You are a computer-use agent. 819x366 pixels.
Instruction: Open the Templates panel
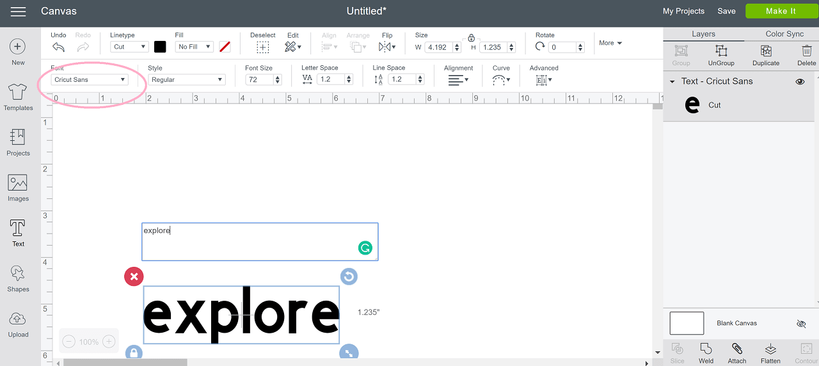point(18,97)
